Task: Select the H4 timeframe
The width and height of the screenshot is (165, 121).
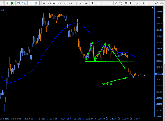Action: click(x=70, y=3)
